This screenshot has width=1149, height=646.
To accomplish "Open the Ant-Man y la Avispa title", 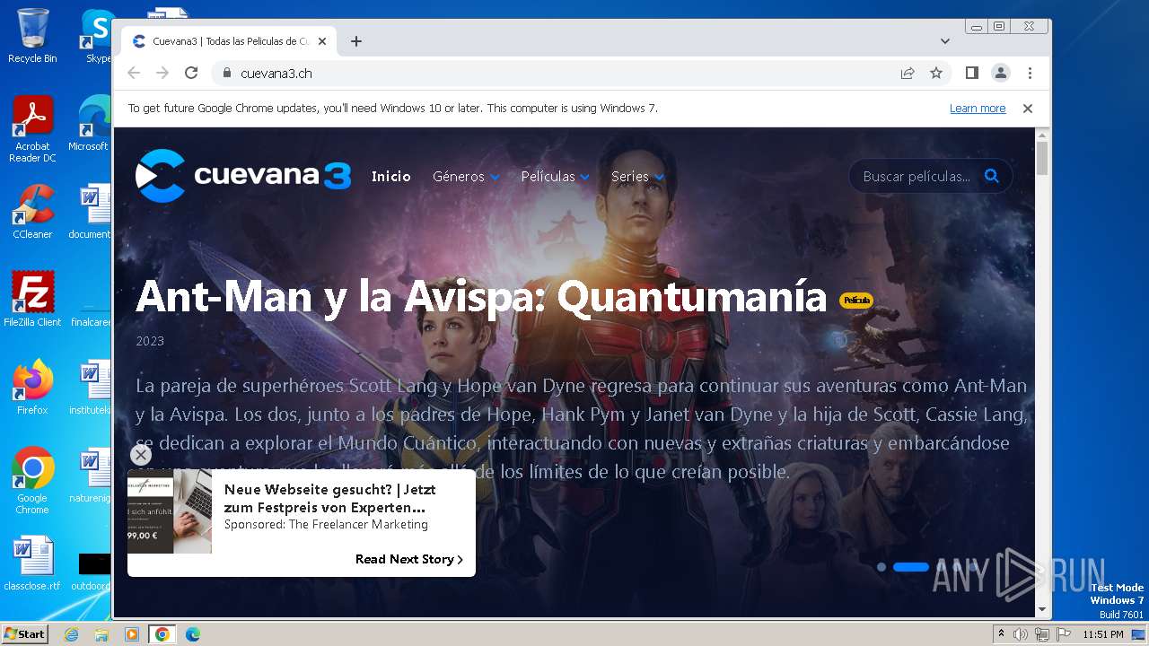I will point(480,296).
